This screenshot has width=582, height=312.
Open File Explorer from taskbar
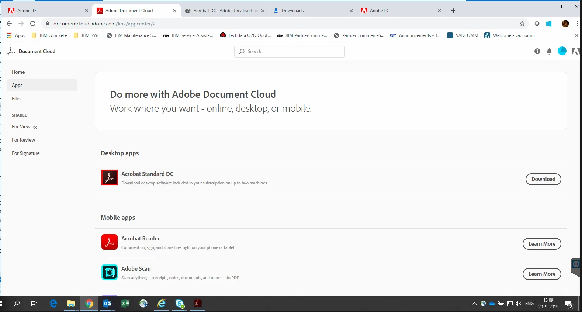pos(71,304)
